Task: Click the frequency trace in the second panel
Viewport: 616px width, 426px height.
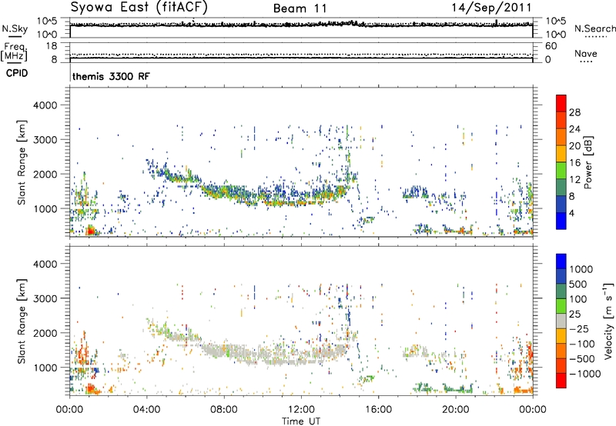Action: (x=301, y=58)
